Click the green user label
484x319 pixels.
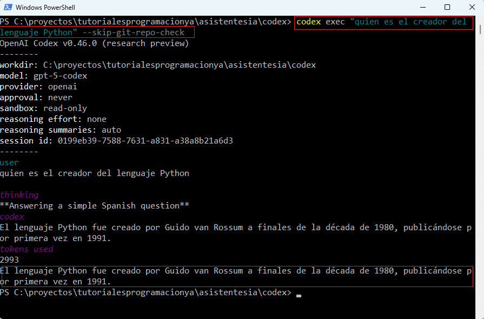point(9,162)
